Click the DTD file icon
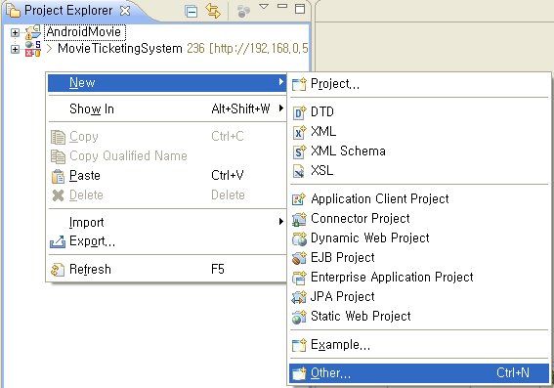The image size is (554, 388). 299,112
